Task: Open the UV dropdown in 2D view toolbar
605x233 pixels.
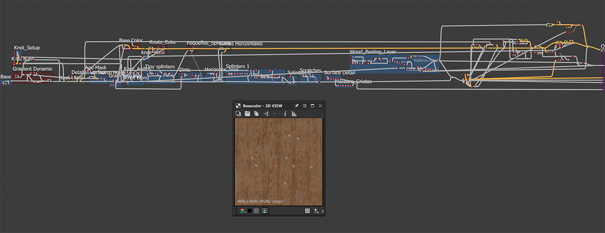Action: coord(276,114)
